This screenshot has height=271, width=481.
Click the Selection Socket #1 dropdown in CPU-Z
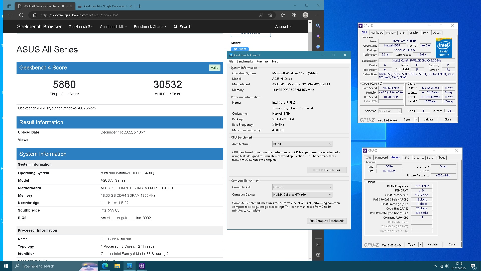point(390,111)
